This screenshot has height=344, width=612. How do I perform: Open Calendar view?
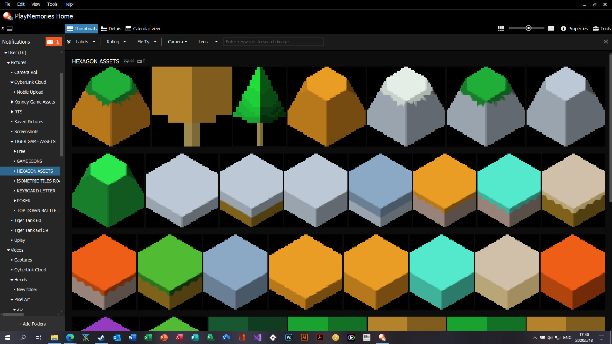142,29
